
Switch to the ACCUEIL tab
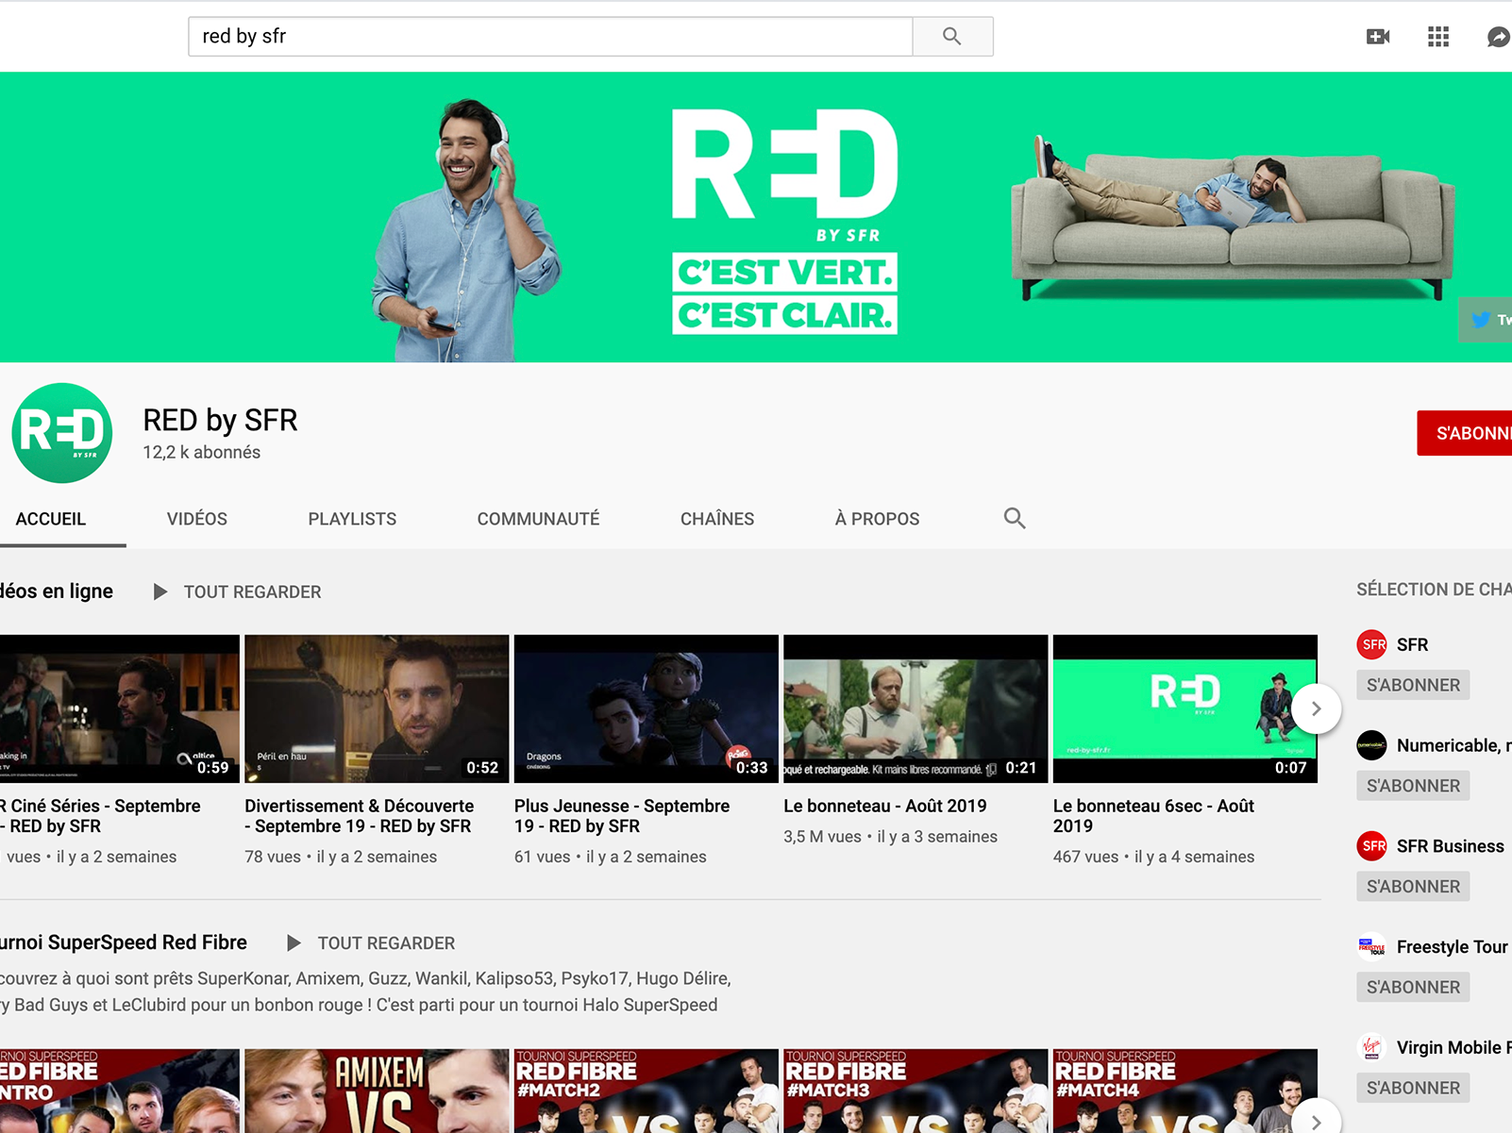[51, 519]
